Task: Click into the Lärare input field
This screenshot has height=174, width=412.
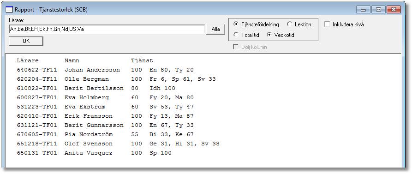Action: (107, 29)
